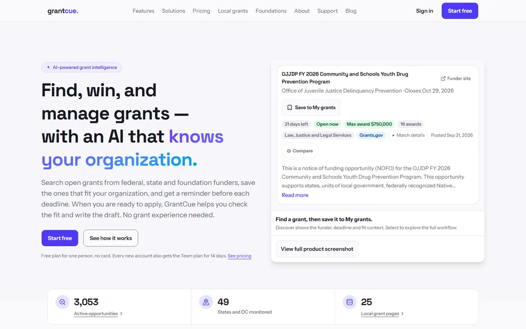The width and height of the screenshot is (526, 329).
Task: Click chevron next to Active opportunities
Action: click(x=121, y=314)
